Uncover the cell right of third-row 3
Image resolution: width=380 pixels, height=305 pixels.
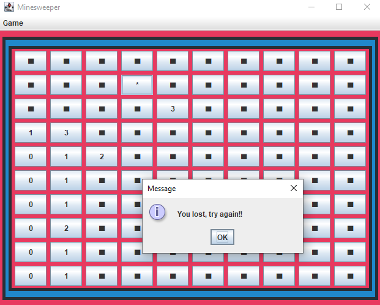pos(208,108)
